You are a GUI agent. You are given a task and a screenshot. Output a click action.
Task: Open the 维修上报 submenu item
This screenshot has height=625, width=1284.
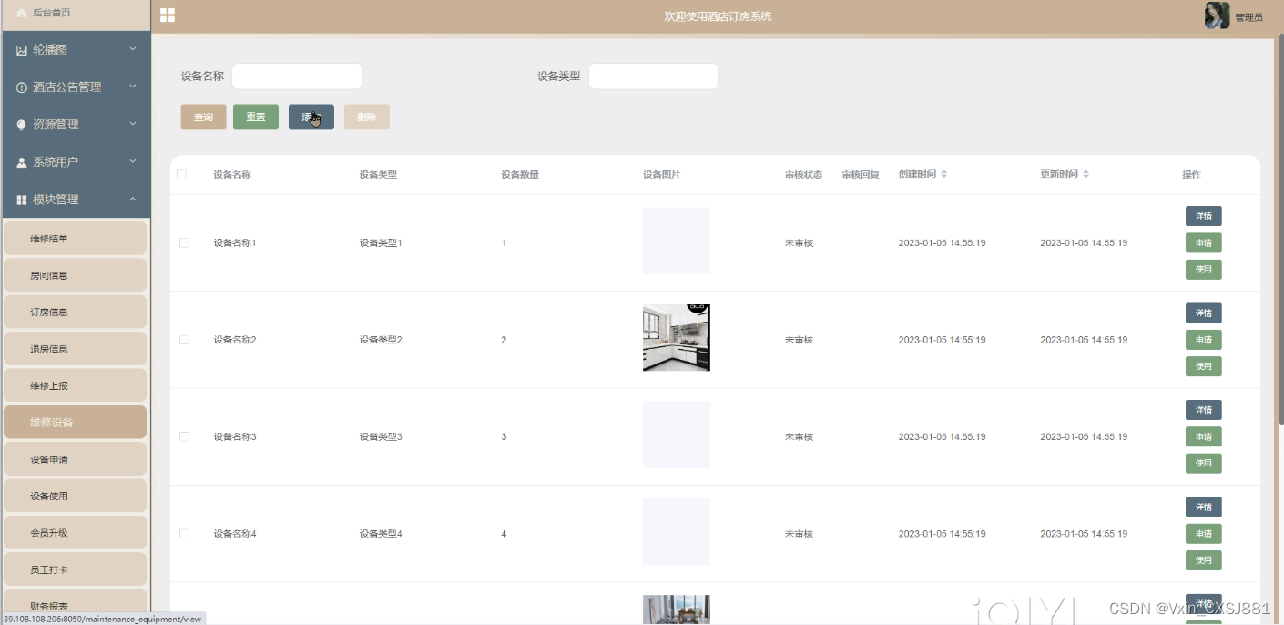click(75, 385)
